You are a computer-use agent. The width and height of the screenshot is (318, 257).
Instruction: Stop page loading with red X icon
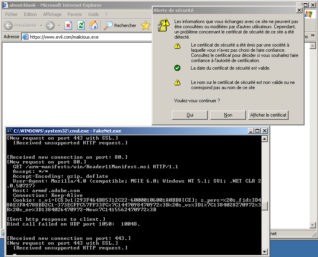click(68, 25)
